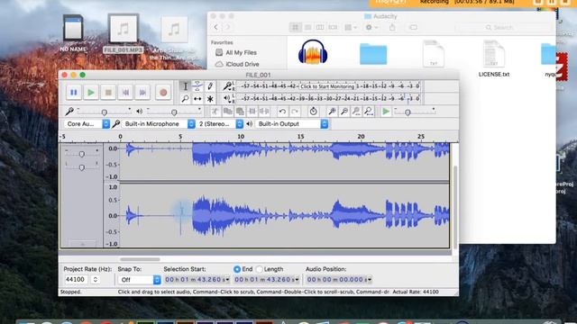Click the Project Rate stepper arrows
577x324 pixels.
coord(96,280)
